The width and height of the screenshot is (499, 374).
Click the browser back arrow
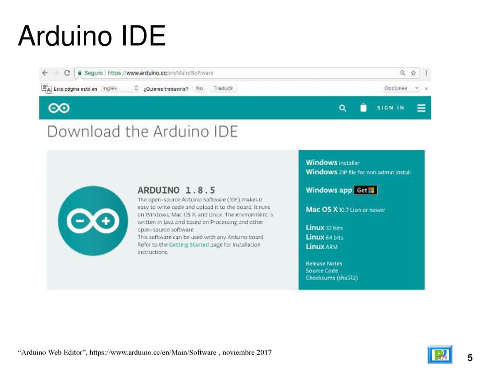coord(45,73)
